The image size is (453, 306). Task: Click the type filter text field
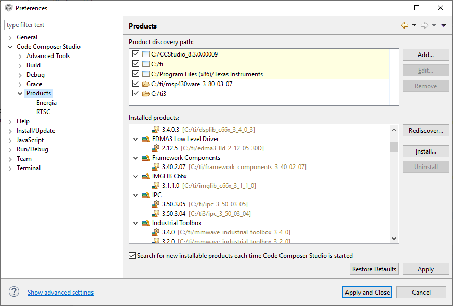click(60, 25)
